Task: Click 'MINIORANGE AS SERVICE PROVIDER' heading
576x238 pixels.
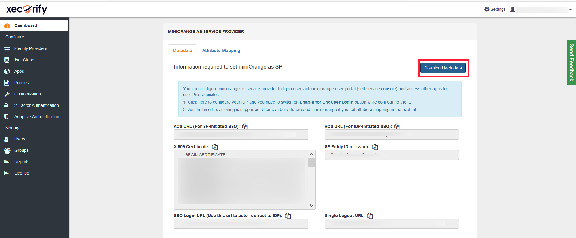Action: 206,31
